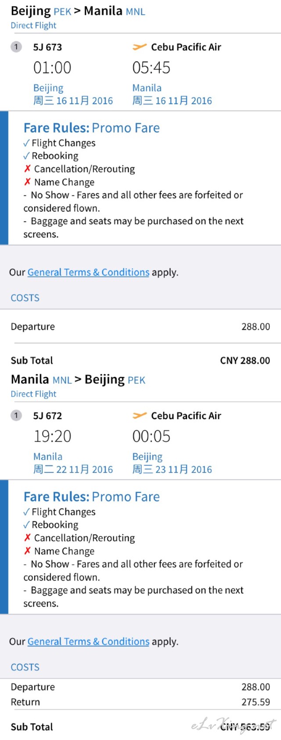This screenshot has width=281, height=740.
Task: Click the CNY 288.00 sub total amount
Action: point(245,361)
